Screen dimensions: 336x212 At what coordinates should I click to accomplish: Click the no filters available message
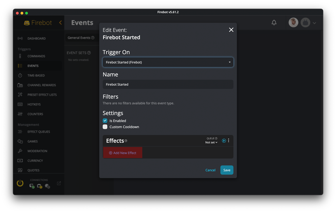(138, 103)
